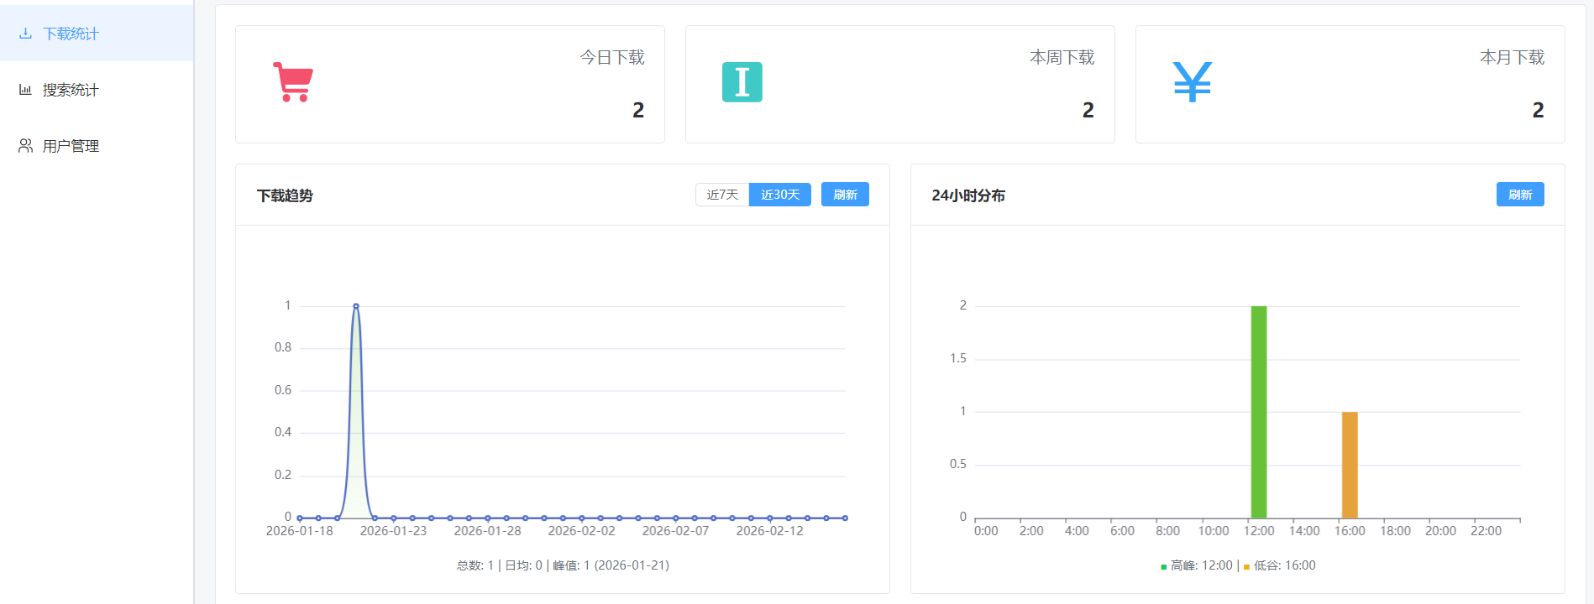
Task: Click the users icon beside 用户管理
Action: coord(25,146)
